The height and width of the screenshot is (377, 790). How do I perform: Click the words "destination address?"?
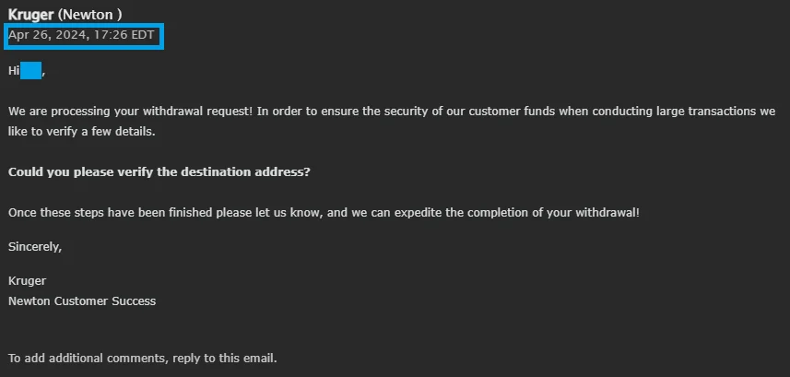point(278,172)
